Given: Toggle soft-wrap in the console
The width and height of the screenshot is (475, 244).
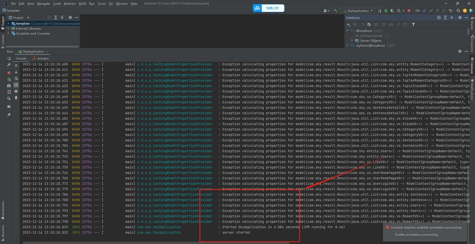Looking at the screenshot, I should point(16,79).
